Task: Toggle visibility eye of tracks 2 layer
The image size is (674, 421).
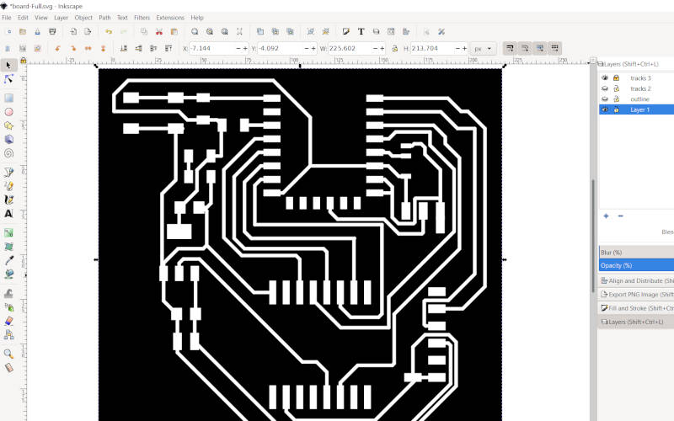Action: (605, 88)
